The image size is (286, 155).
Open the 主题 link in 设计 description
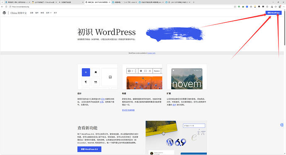[102, 102]
